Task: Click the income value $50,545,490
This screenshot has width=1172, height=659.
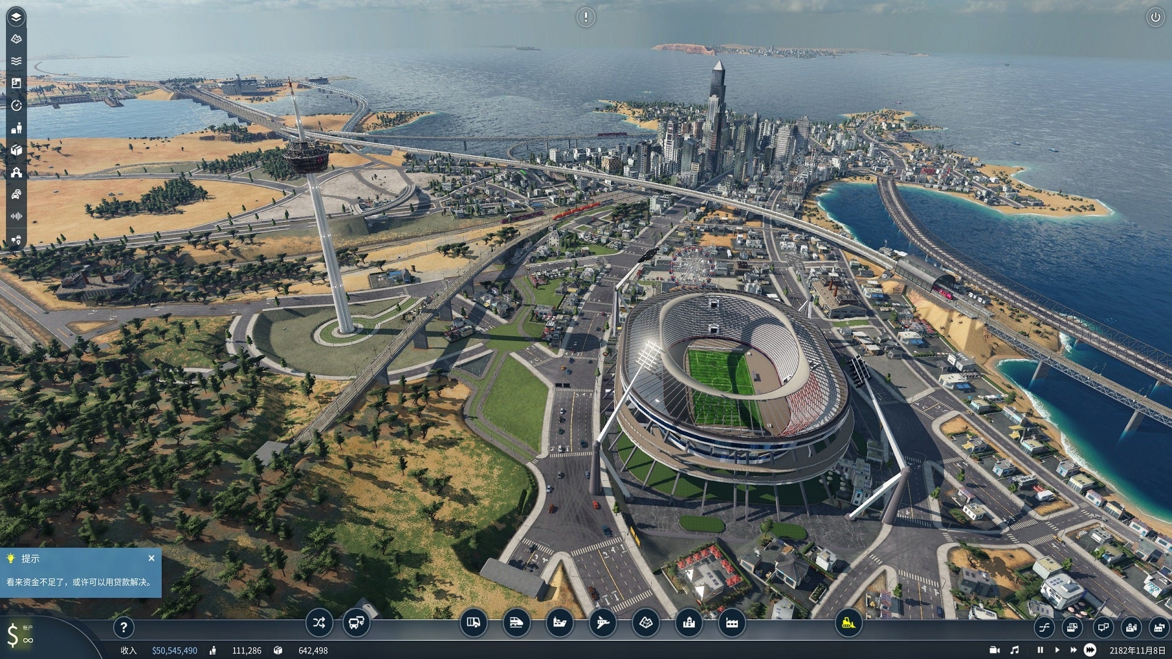Action: click(175, 650)
